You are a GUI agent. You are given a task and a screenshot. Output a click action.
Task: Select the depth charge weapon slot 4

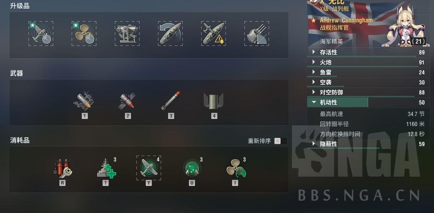214,101
